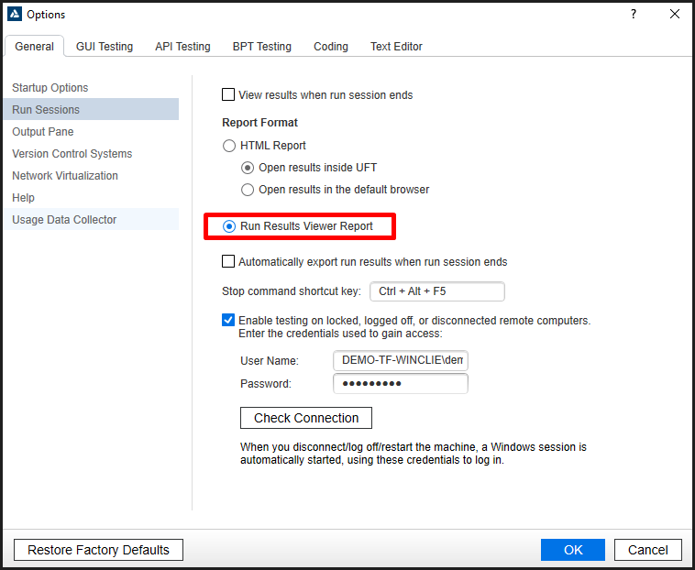Select the HTML Report radio button
Viewport: 695px width, 570px height.
[229, 146]
